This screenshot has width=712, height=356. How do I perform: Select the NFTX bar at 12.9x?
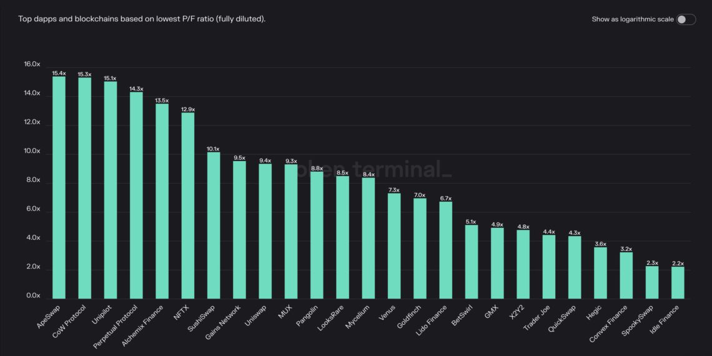click(x=188, y=205)
